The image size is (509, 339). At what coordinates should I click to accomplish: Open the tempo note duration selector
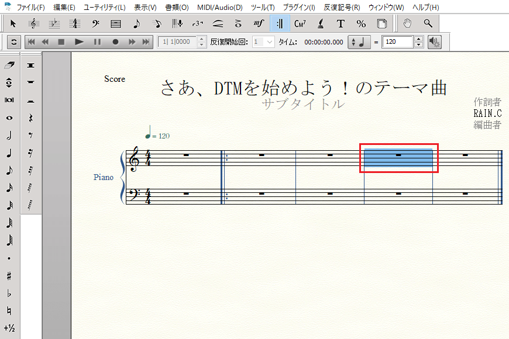tap(360, 42)
